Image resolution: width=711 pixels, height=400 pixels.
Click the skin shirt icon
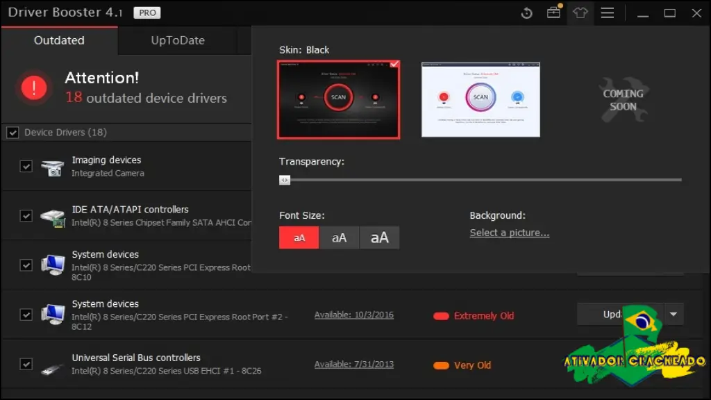click(x=580, y=12)
